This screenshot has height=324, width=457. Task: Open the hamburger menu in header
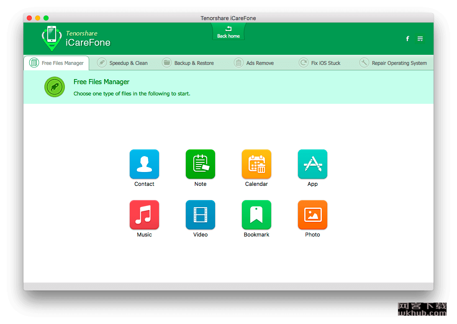pos(420,39)
